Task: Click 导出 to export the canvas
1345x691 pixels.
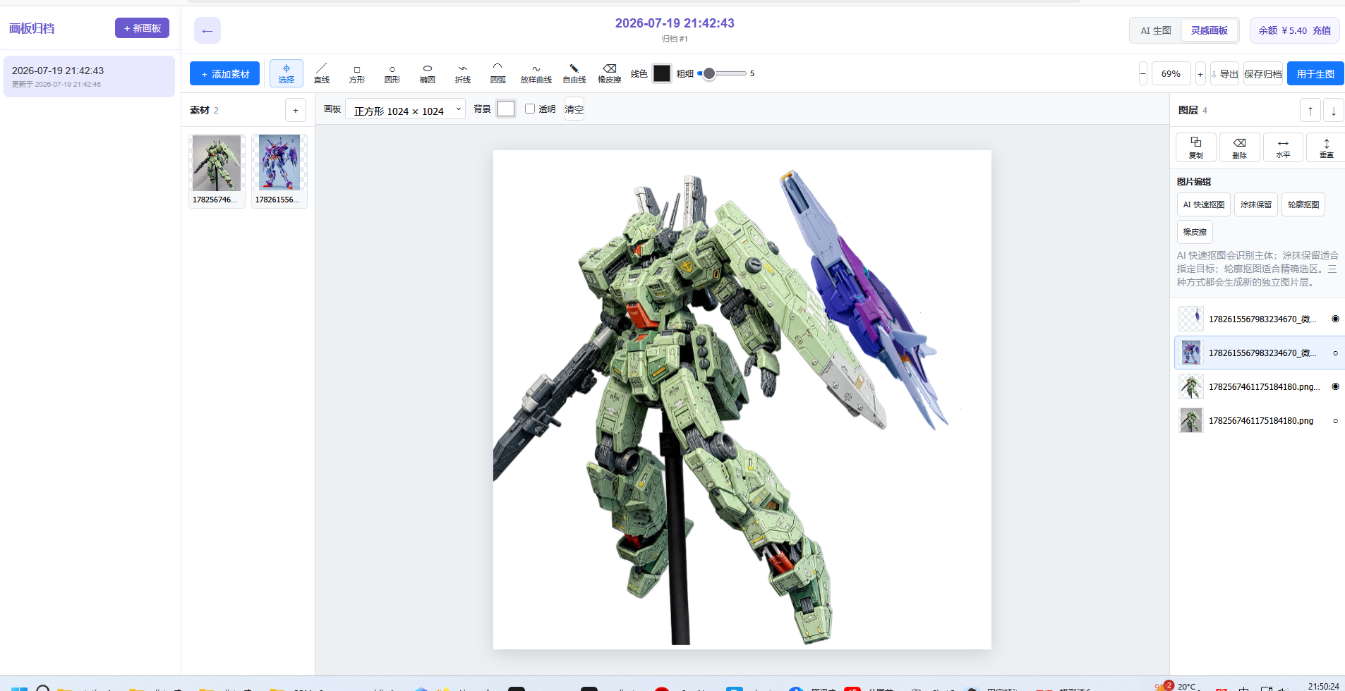Action: 1225,73
